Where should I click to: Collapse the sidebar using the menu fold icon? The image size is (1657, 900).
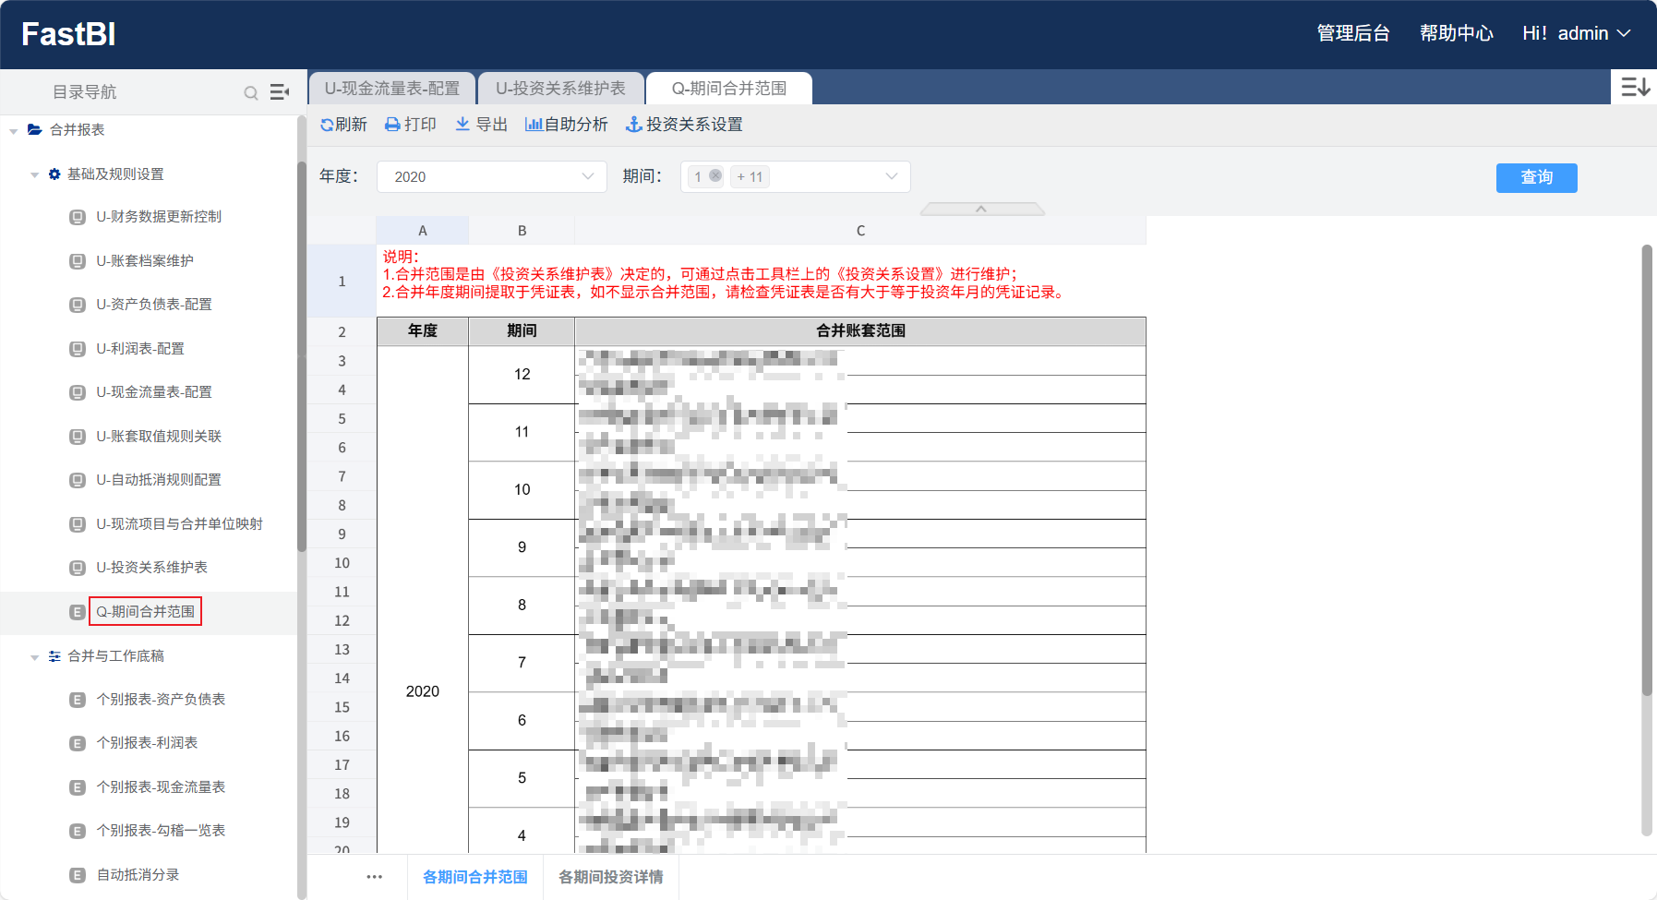click(x=279, y=92)
